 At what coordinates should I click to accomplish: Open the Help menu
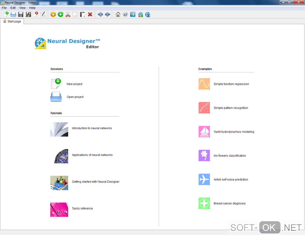point(32,8)
